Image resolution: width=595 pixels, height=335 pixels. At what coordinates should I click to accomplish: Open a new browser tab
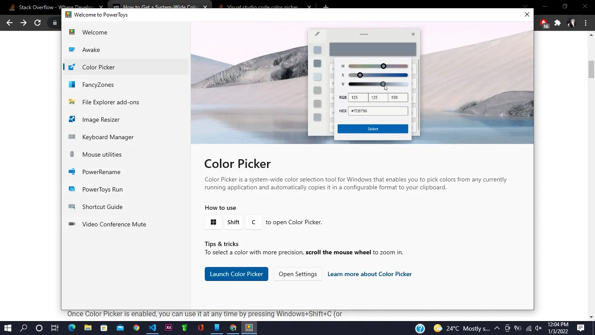click(x=325, y=7)
